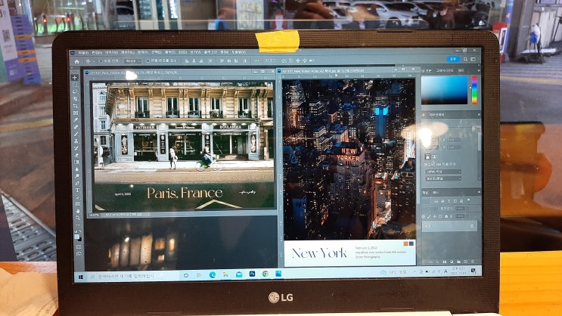The image size is (562, 316).
Task: Open the Layers panel flyout menu
Action: pyautogui.click(x=479, y=193)
